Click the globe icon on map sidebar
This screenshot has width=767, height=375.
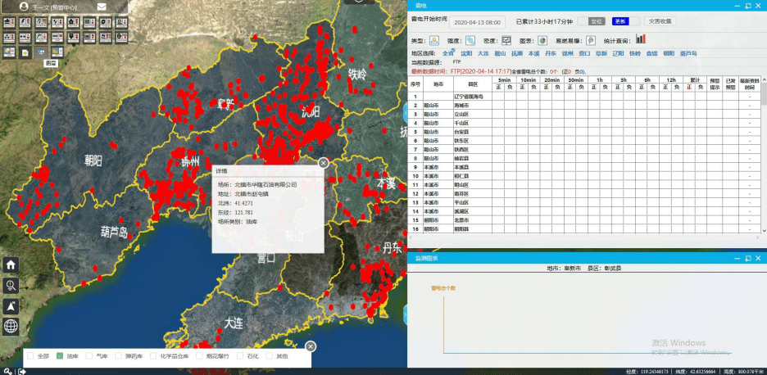tap(11, 327)
